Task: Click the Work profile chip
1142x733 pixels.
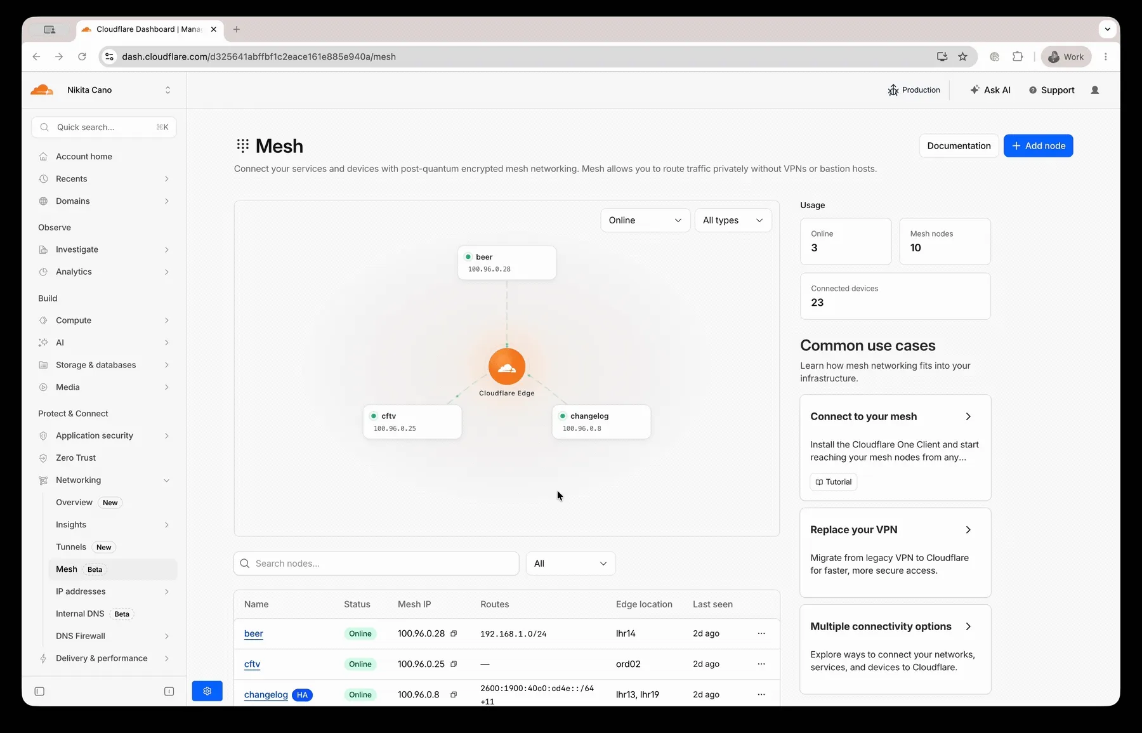Action: coord(1066,56)
